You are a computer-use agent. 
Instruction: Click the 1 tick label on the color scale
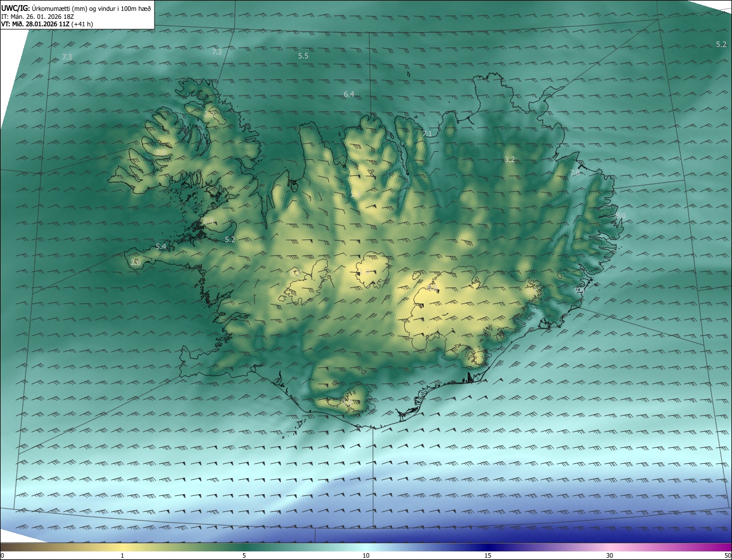point(122,555)
